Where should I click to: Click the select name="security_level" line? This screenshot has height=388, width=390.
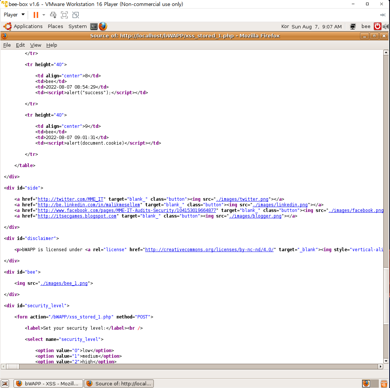click(64, 339)
